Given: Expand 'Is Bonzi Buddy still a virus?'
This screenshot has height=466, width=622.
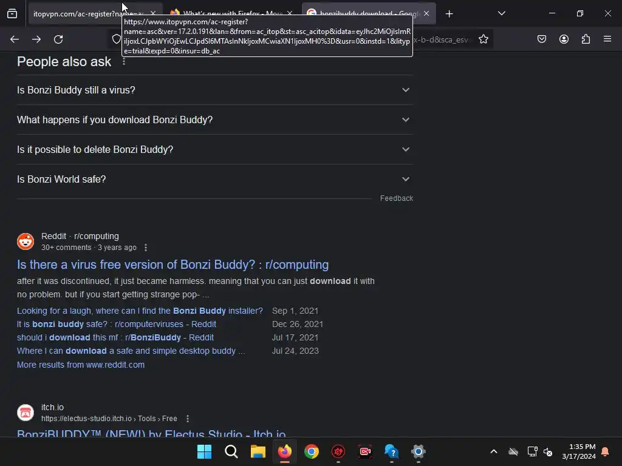Looking at the screenshot, I should [215, 90].
